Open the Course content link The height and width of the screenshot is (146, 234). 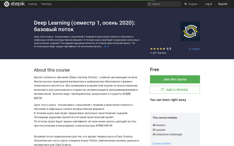click(161, 143)
